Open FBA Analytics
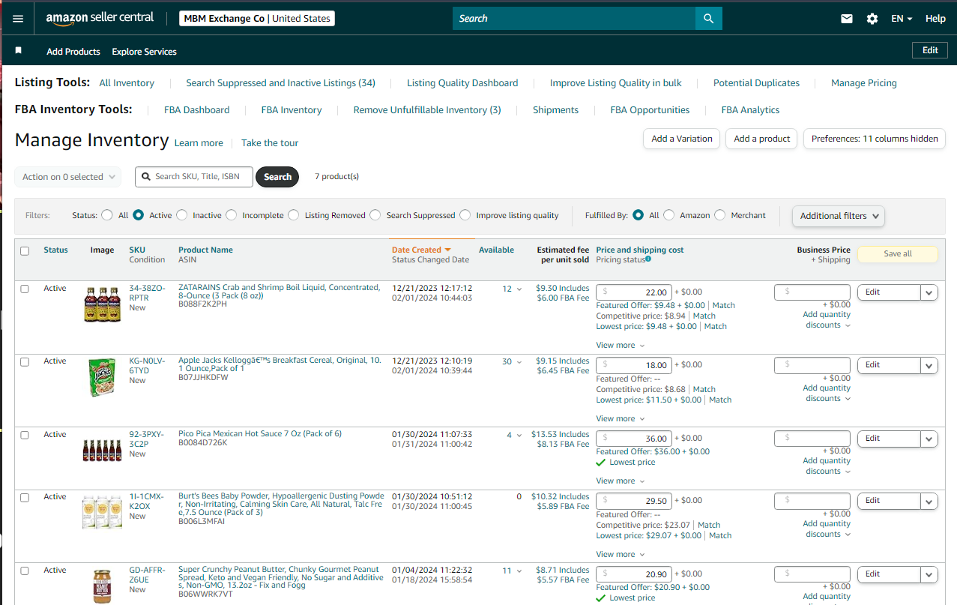This screenshot has width=957, height=605. pyautogui.click(x=750, y=110)
